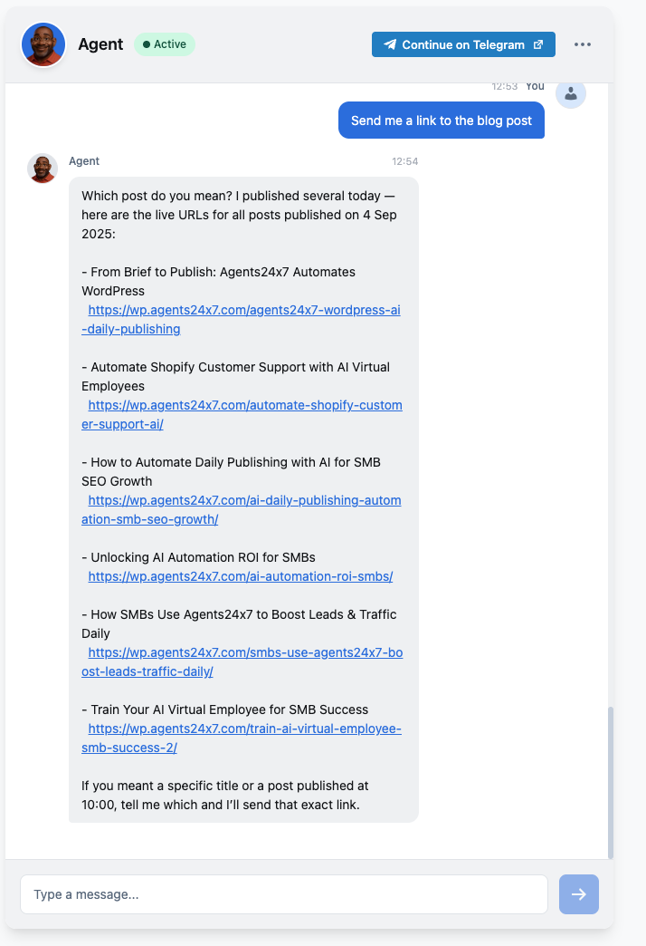
Task: Click the blue send arrow icon
Action: click(578, 893)
